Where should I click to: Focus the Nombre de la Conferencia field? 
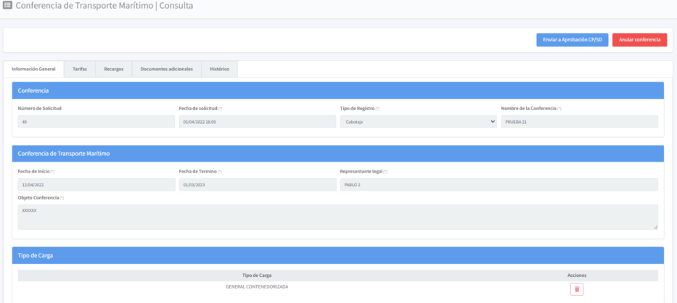pos(579,122)
